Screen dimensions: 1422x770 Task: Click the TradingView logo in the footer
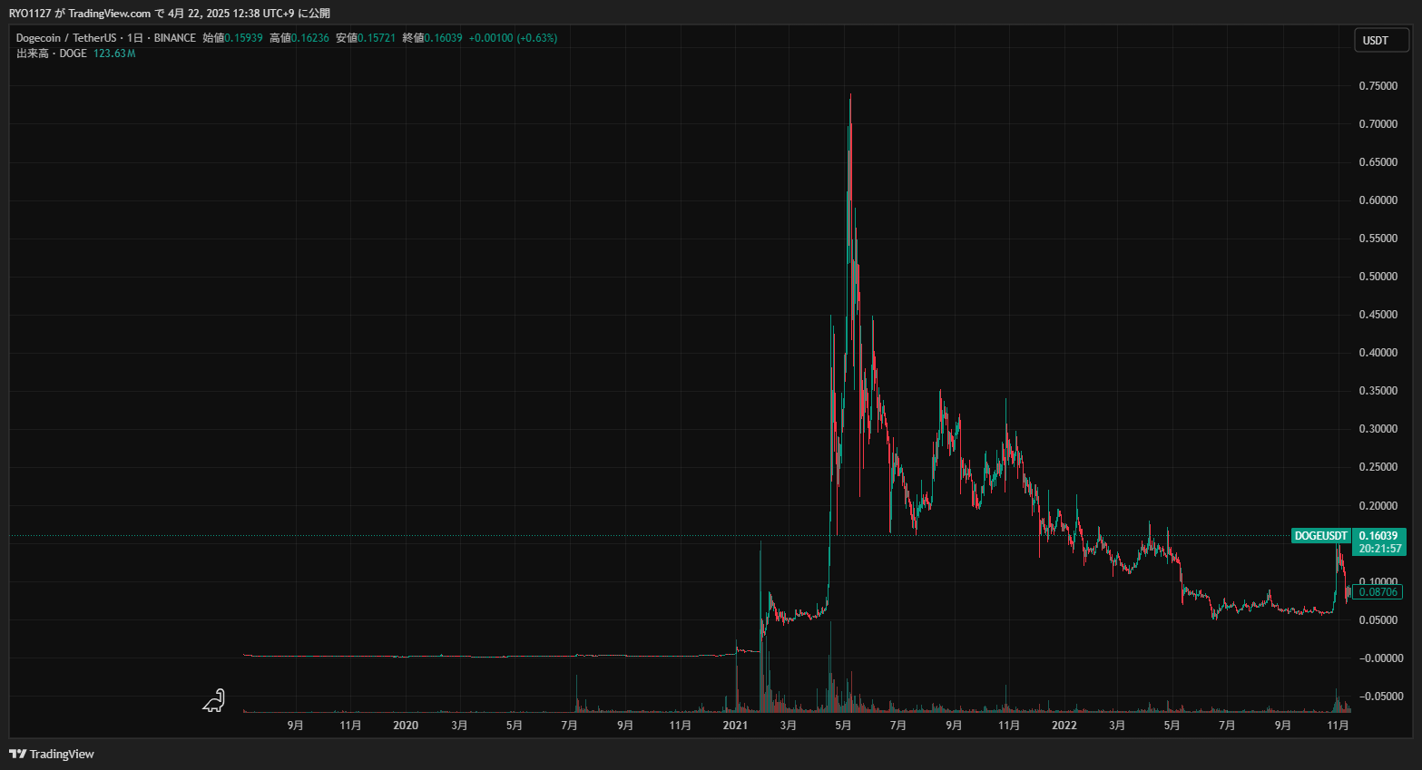click(52, 754)
